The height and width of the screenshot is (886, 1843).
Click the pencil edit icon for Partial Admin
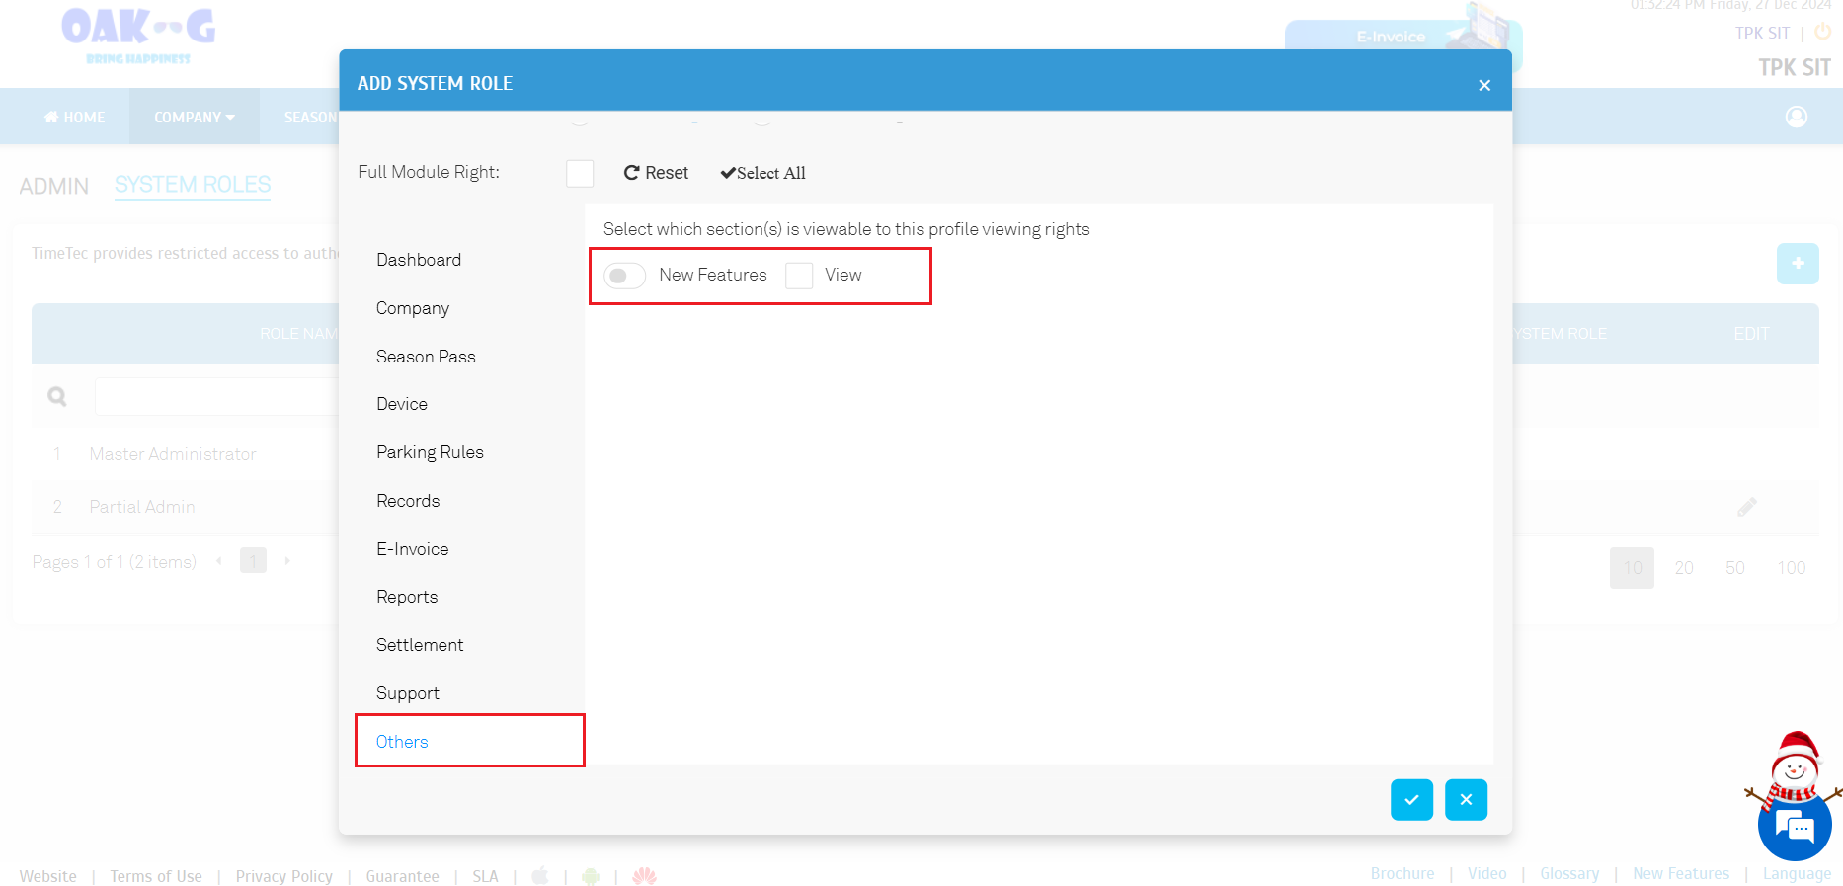[1746, 507]
